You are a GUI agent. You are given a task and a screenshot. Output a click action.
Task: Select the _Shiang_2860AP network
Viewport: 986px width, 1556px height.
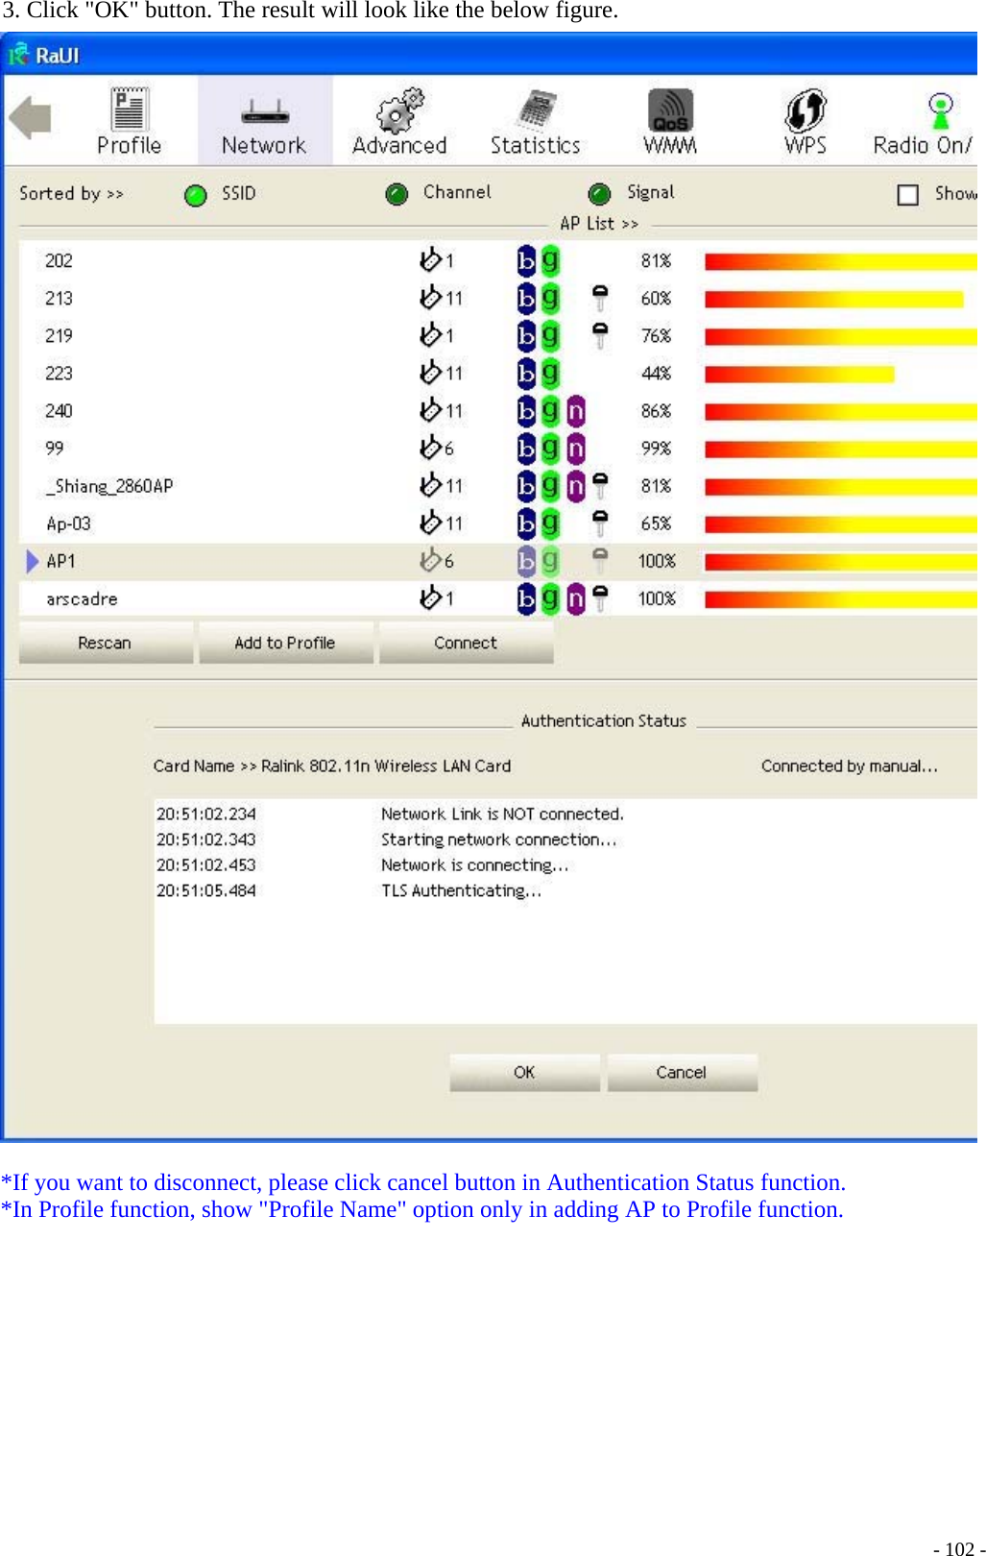(x=497, y=485)
